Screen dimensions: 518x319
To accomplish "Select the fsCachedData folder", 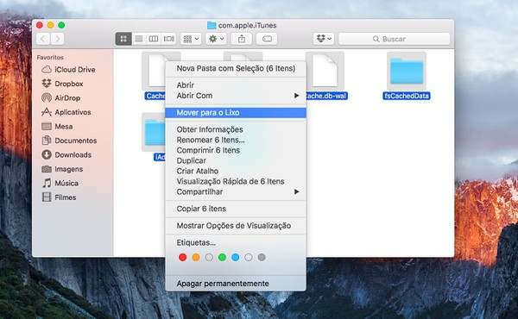I will click(407, 76).
